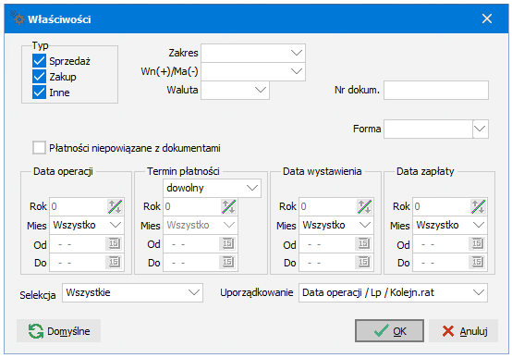This screenshot has height=358, width=512.
Task: Expand the Forma dropdown arrow
Action: tap(481, 129)
